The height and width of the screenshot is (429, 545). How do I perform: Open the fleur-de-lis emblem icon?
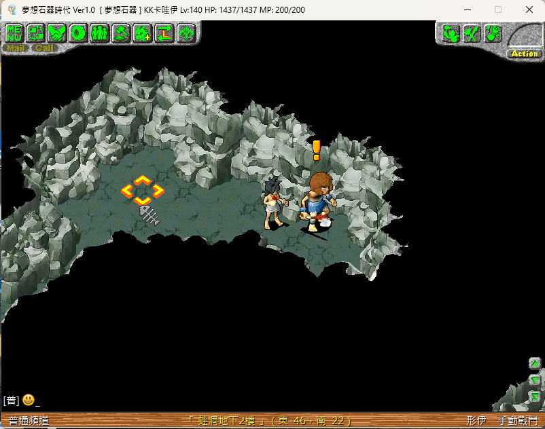coord(186,33)
